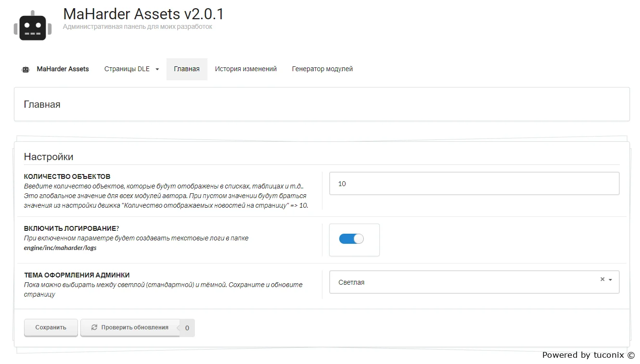This screenshot has width=640, height=364.
Task: Click the 'Тема оформления админки' setting label
Action: pos(77,275)
